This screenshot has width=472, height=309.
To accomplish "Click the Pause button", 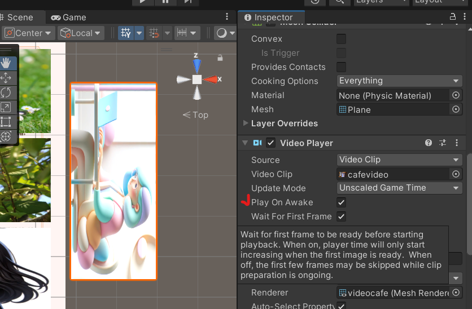I will 165,2.
